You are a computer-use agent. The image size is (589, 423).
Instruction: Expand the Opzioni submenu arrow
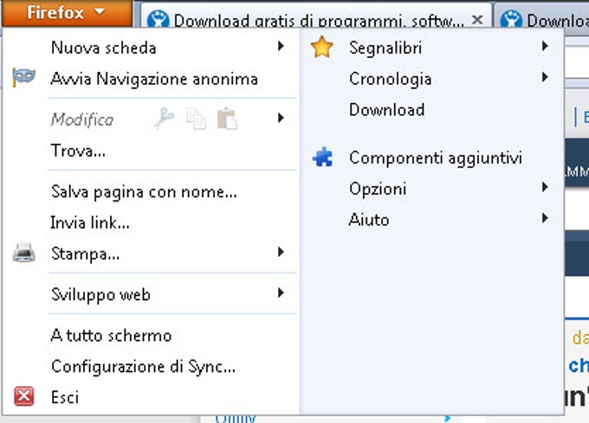[x=545, y=187]
